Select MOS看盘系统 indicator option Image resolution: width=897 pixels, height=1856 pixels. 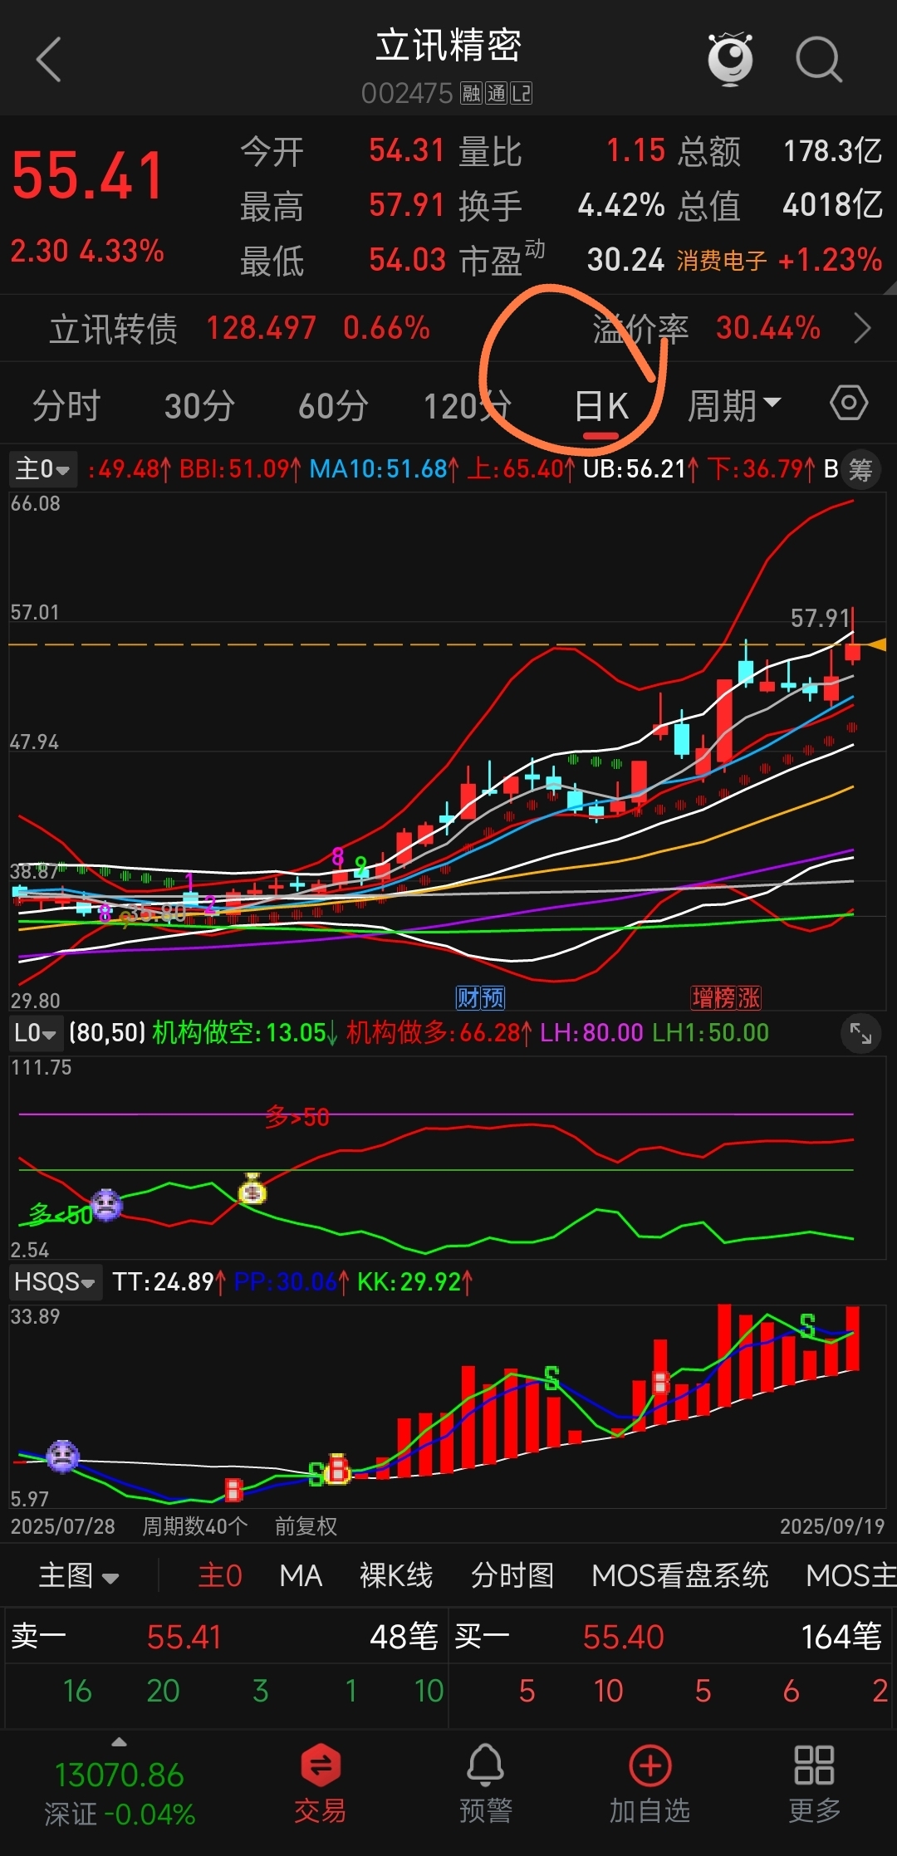coord(680,1575)
